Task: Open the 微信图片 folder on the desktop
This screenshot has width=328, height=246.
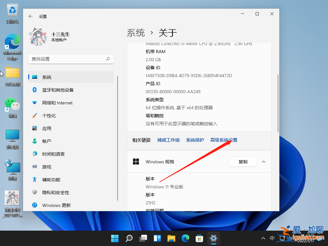Action: pos(12,198)
